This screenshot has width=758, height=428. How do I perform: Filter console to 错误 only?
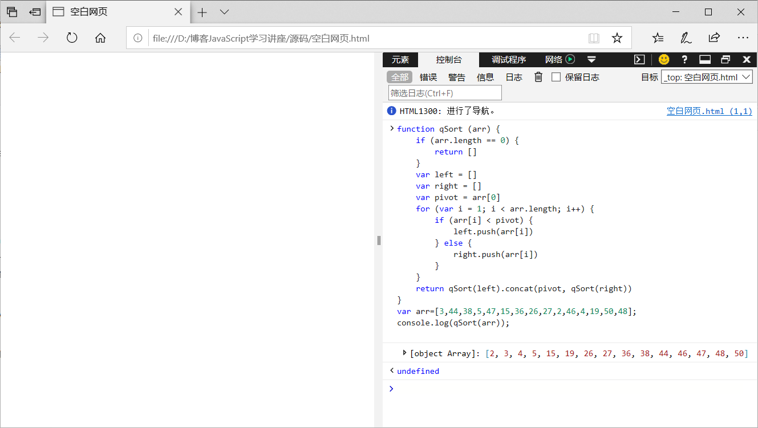(x=428, y=78)
